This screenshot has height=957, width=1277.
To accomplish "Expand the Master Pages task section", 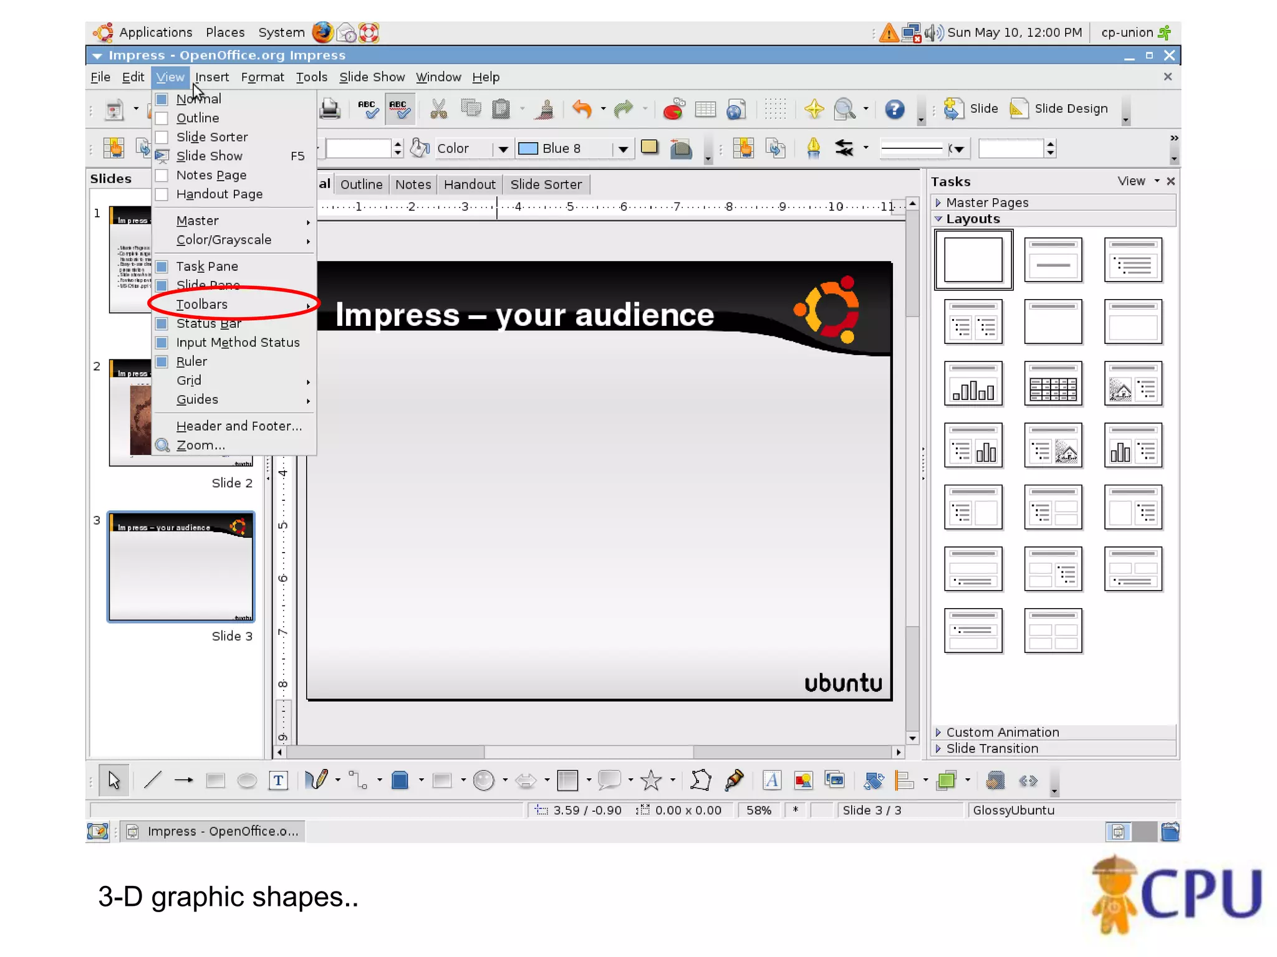I will [1054, 202].
